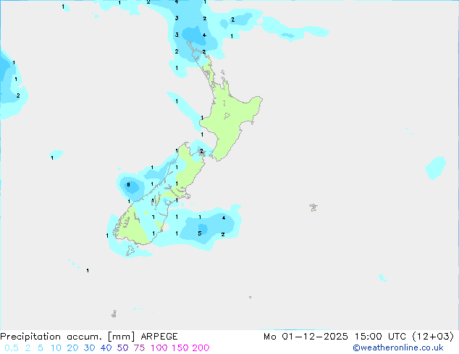The height and width of the screenshot is (354, 459).
Task: Pick the 0.5 legend color value
Action: pyautogui.click(x=12, y=348)
